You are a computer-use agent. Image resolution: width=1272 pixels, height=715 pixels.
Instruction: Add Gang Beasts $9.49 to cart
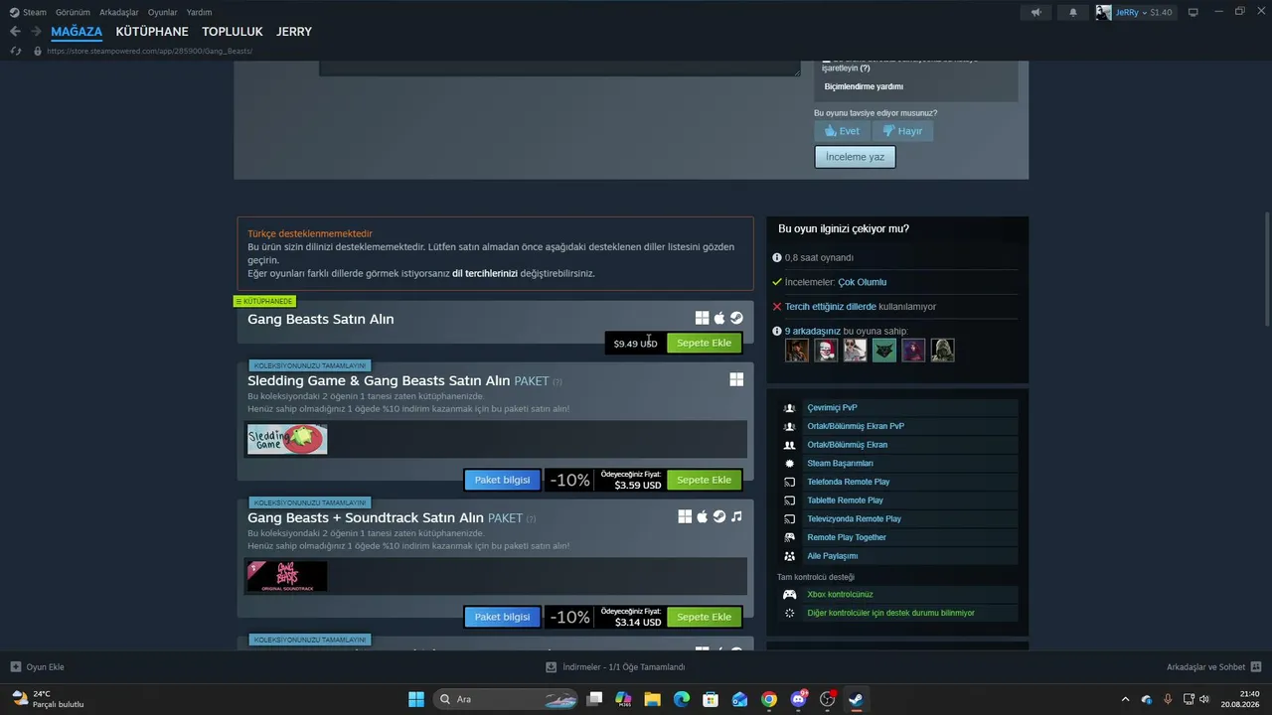(x=704, y=343)
